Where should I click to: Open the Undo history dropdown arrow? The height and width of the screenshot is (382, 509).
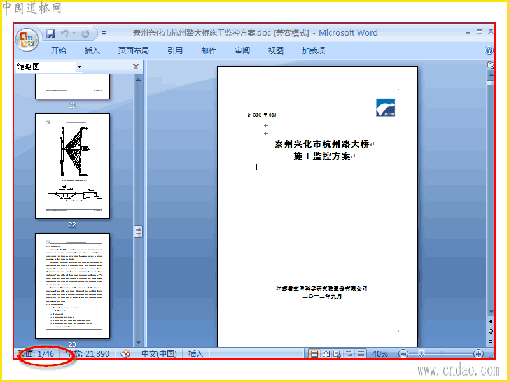[74, 34]
